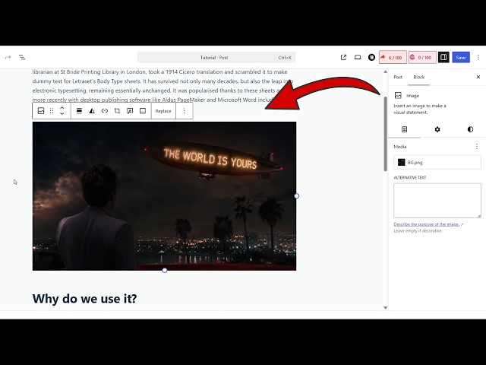Screen dimensions: 486x365
Task: Open block toolbar three-dot options
Action: [184, 111]
